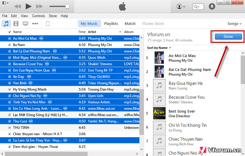The image size is (245, 156).
Task: Sort by the Name column header
Action: tap(40, 32)
